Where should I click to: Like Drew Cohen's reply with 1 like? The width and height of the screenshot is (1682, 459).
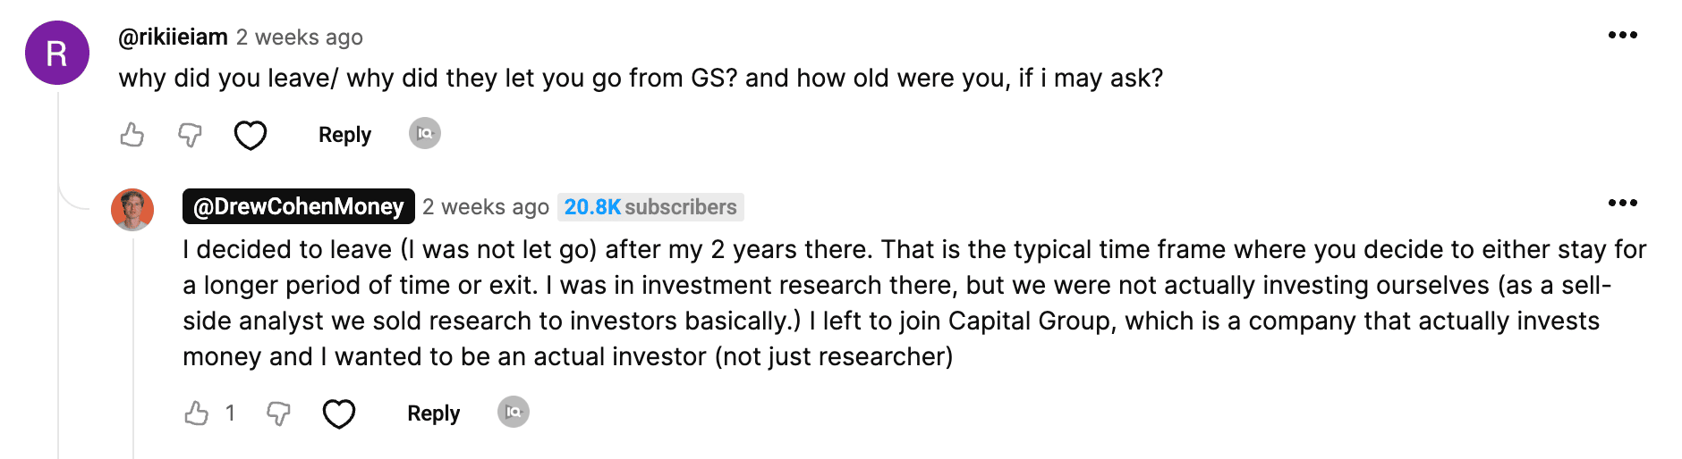point(197,413)
